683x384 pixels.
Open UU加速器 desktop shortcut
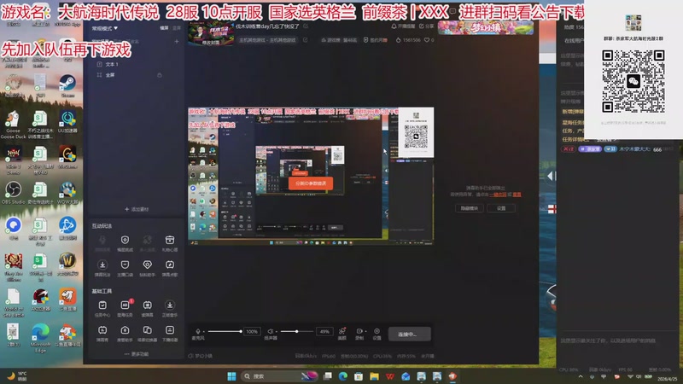(67, 122)
